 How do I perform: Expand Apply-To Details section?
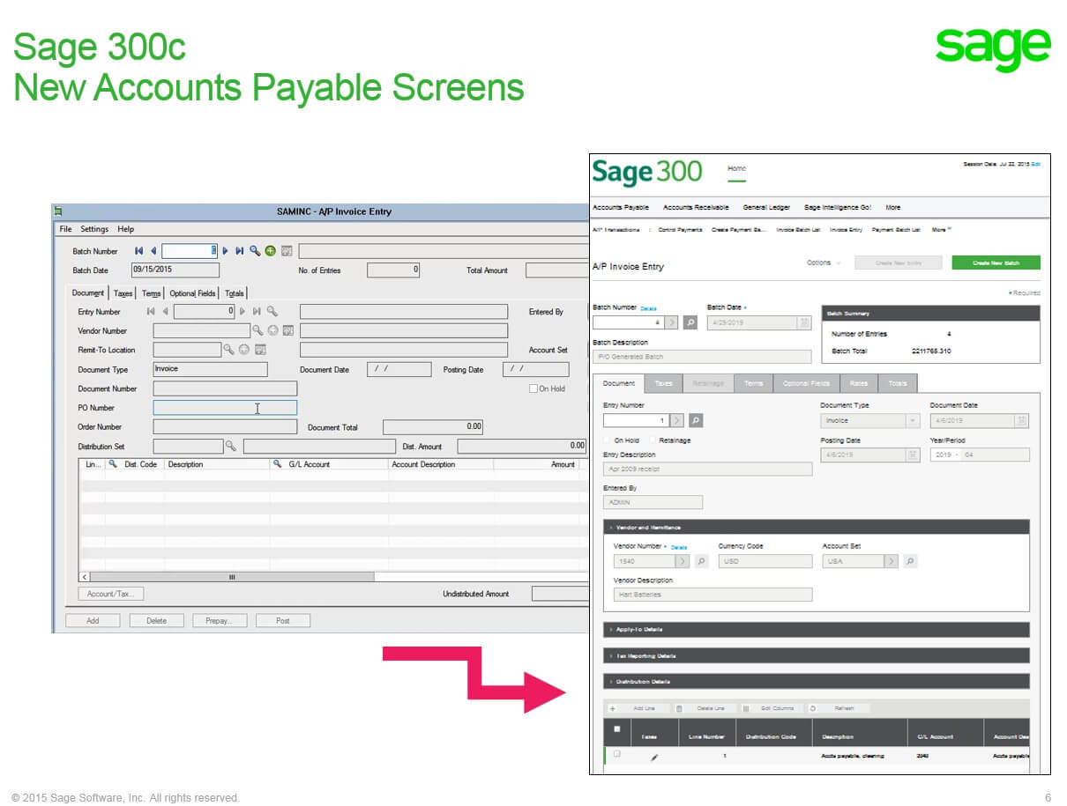(817, 630)
